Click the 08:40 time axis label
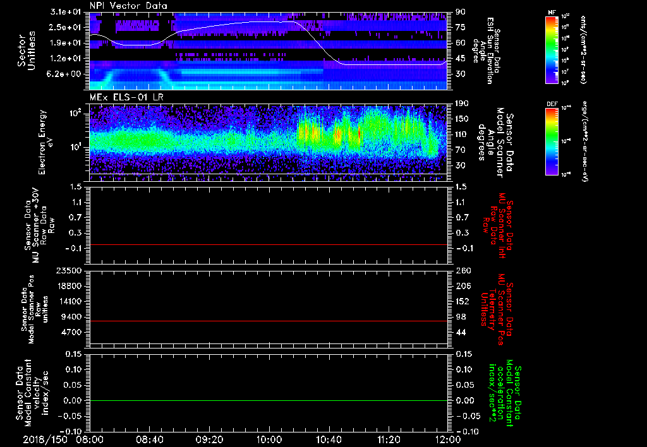Viewport: 647px width, 447px height. [150, 439]
